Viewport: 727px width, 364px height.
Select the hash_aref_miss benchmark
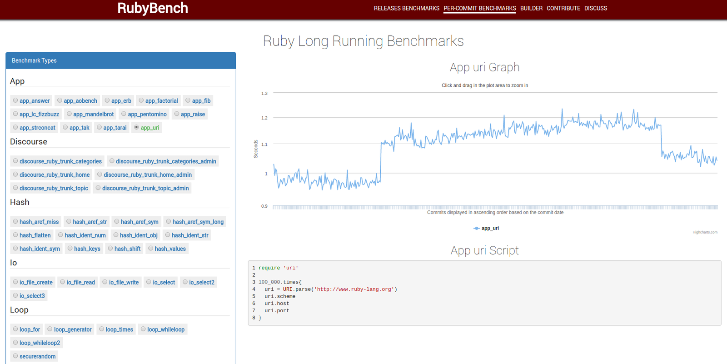pyautogui.click(x=36, y=222)
